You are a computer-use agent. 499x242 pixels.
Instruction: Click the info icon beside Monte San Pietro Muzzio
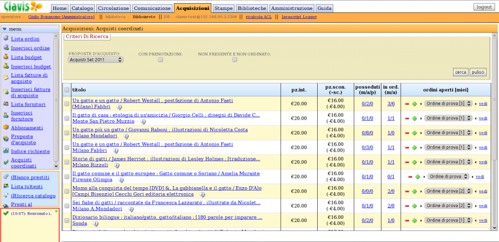click(x=143, y=121)
